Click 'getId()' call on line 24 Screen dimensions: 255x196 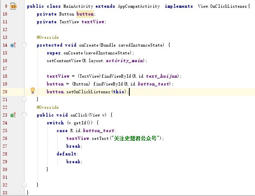click(x=83, y=123)
